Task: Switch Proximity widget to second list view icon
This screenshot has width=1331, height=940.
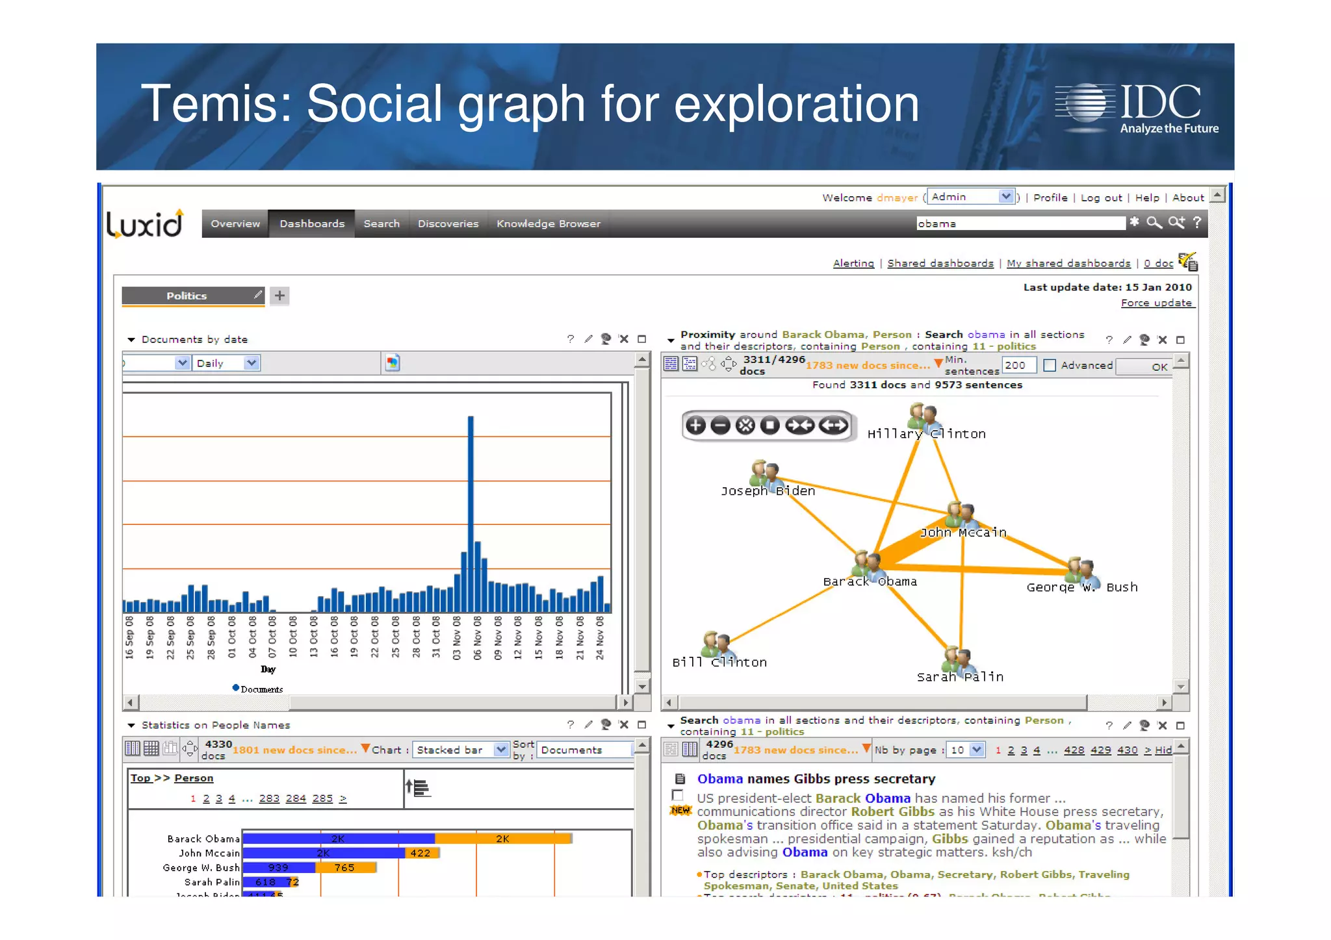Action: (x=690, y=364)
